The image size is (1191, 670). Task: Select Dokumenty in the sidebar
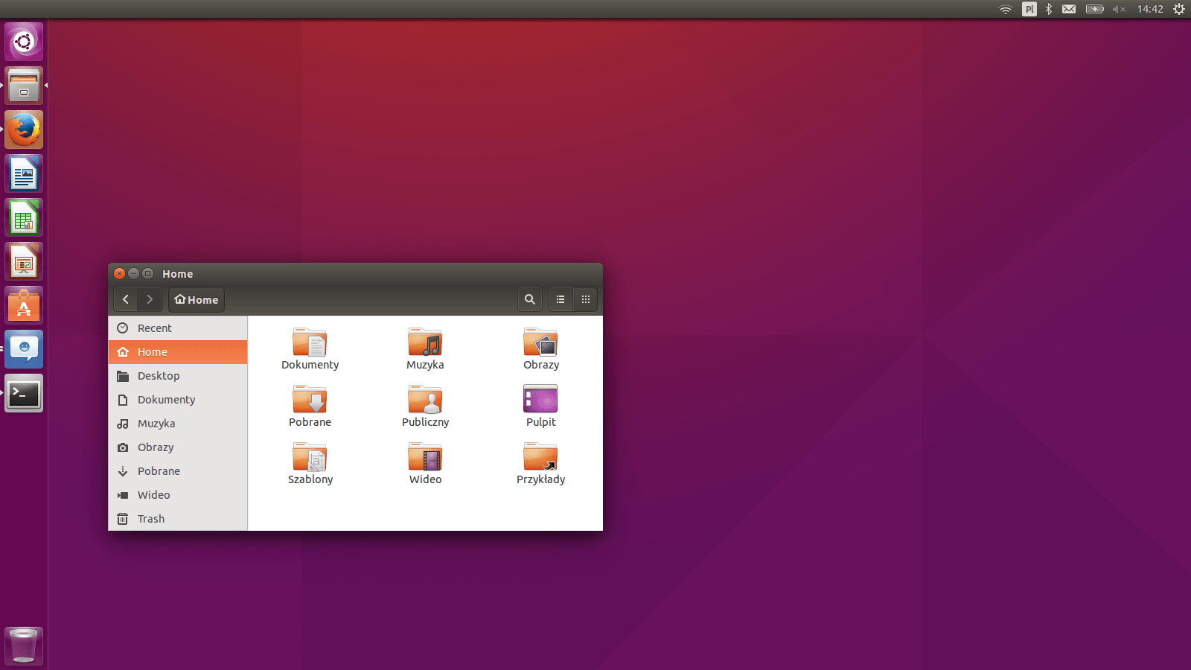(178, 400)
